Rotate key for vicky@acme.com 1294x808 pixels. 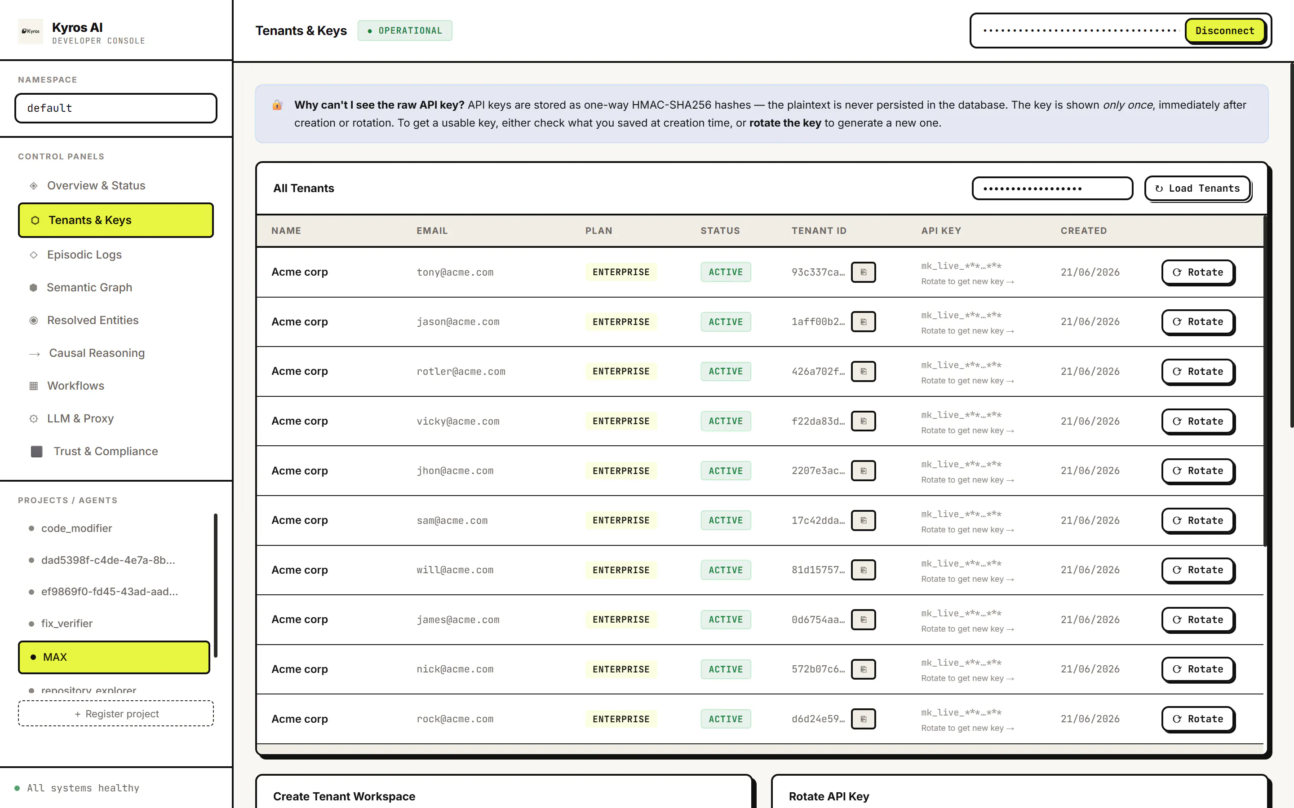[1198, 421]
